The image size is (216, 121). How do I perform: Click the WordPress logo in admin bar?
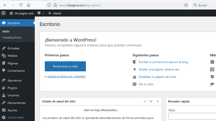tap(4, 13)
